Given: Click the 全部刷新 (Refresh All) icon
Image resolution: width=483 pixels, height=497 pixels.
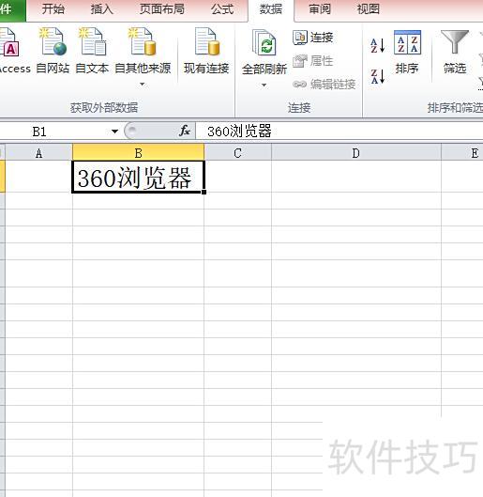Looking at the screenshot, I should tap(264, 43).
